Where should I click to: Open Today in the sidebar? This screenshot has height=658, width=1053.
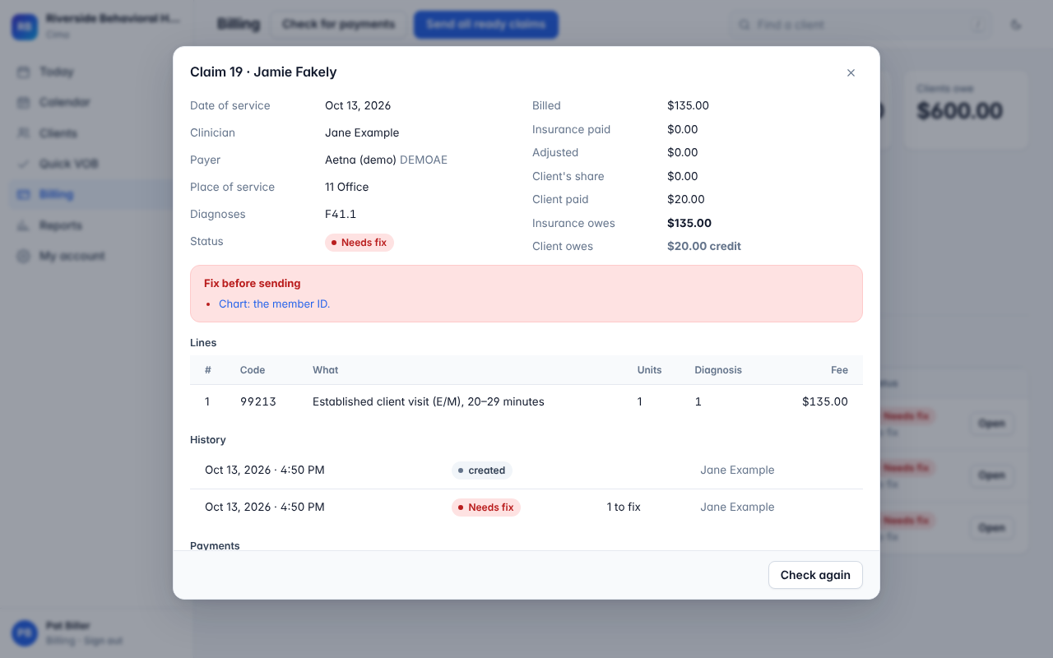[x=96, y=72]
